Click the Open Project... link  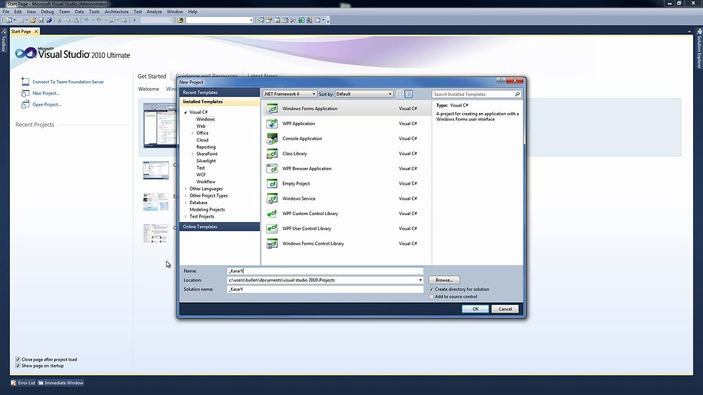click(47, 105)
